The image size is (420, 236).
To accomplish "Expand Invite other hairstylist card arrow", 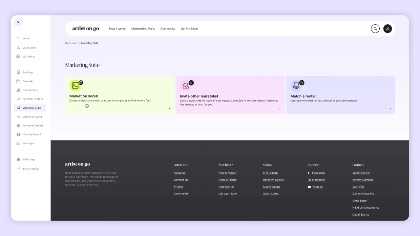I will [280, 108].
